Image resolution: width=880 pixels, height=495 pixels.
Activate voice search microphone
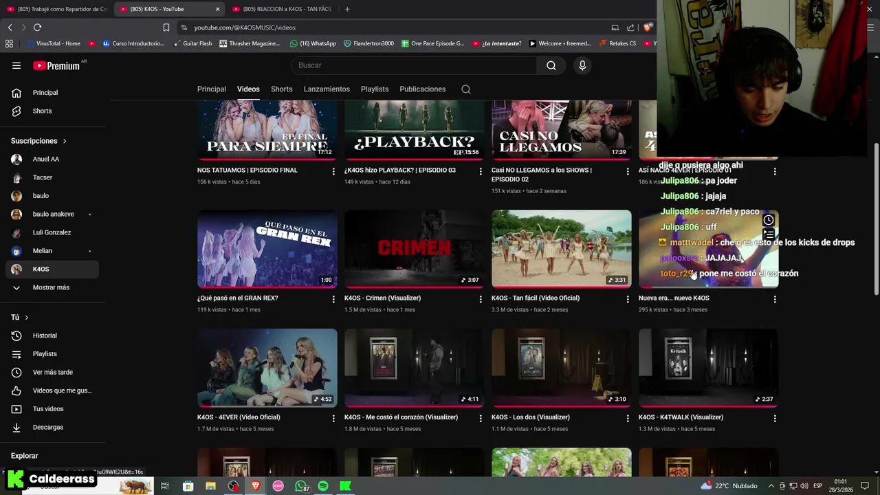(582, 65)
